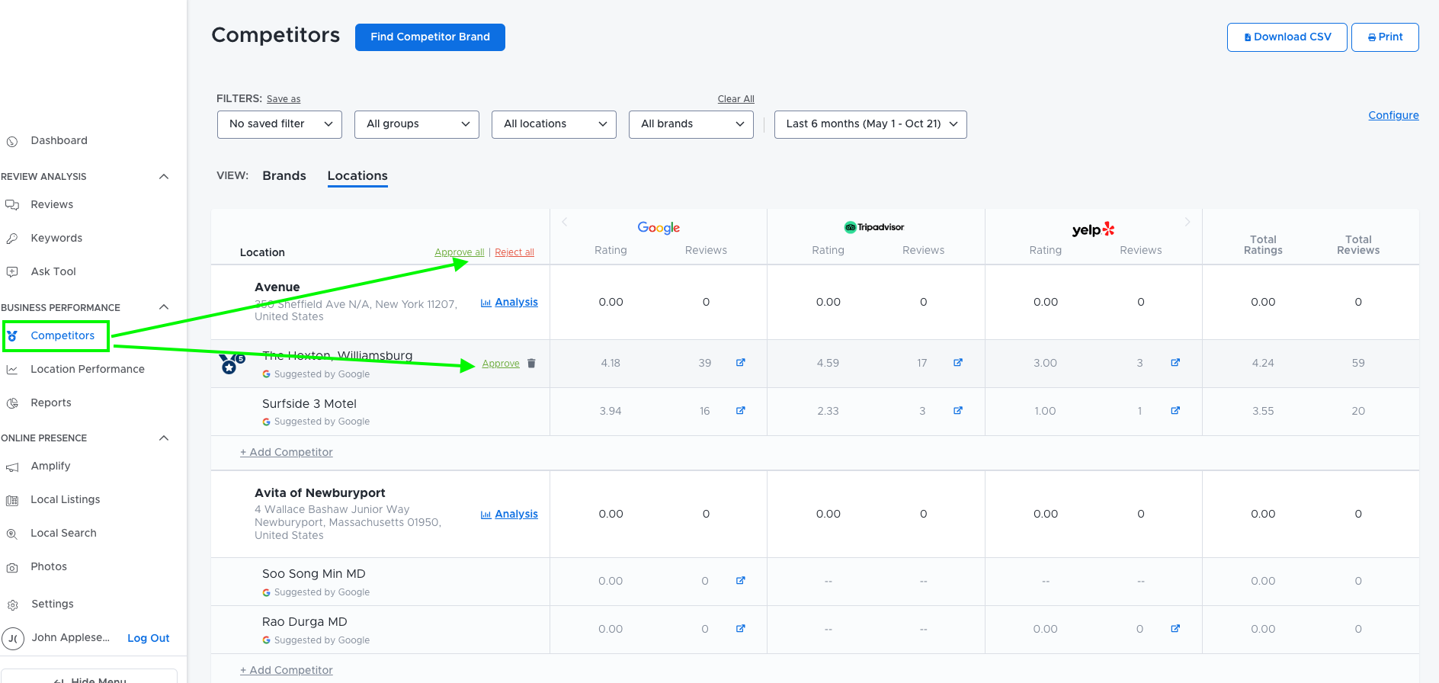The height and width of the screenshot is (683, 1439).
Task: Click the Photos camera icon
Action: click(x=12, y=567)
